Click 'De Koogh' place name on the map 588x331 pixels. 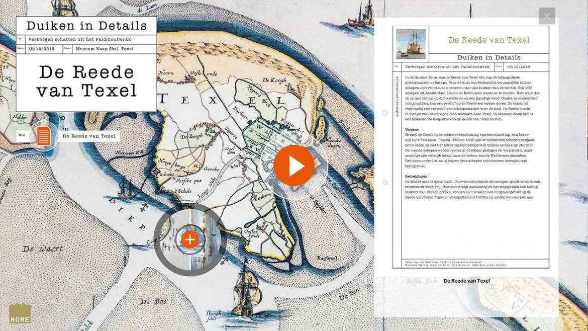pos(274,80)
